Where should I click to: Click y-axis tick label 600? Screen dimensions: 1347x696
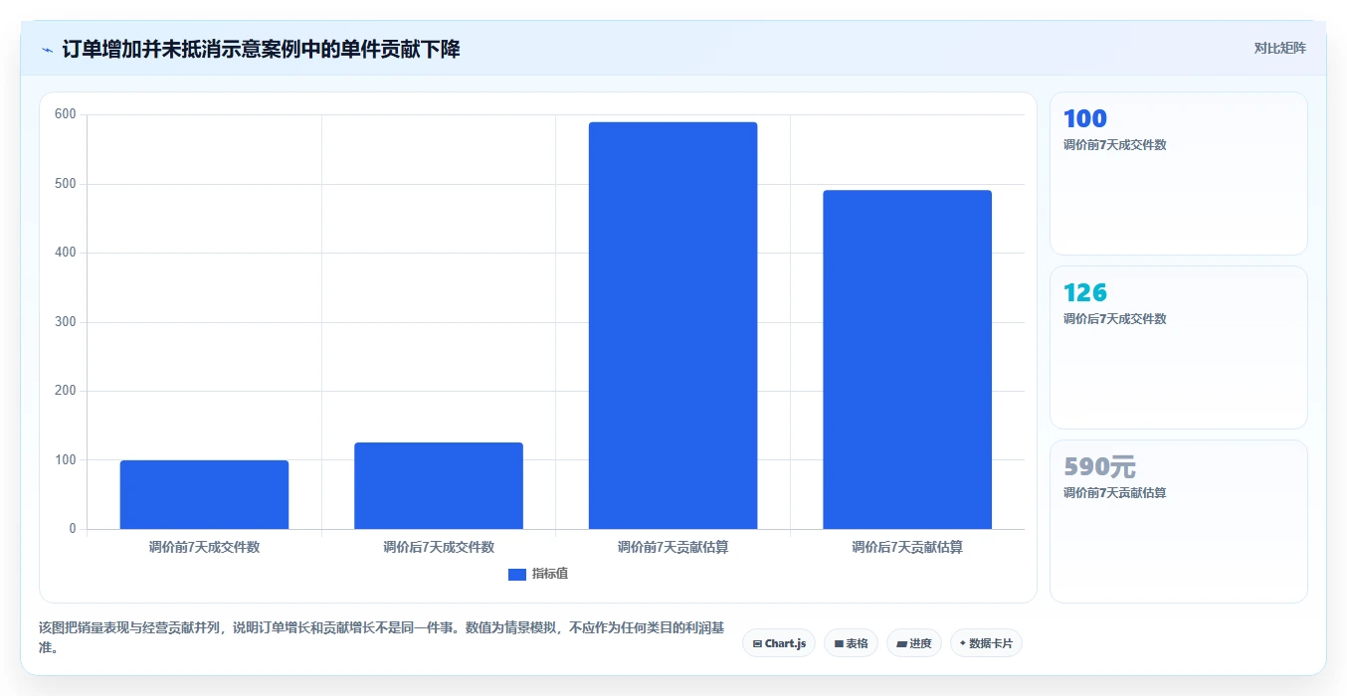[66, 114]
